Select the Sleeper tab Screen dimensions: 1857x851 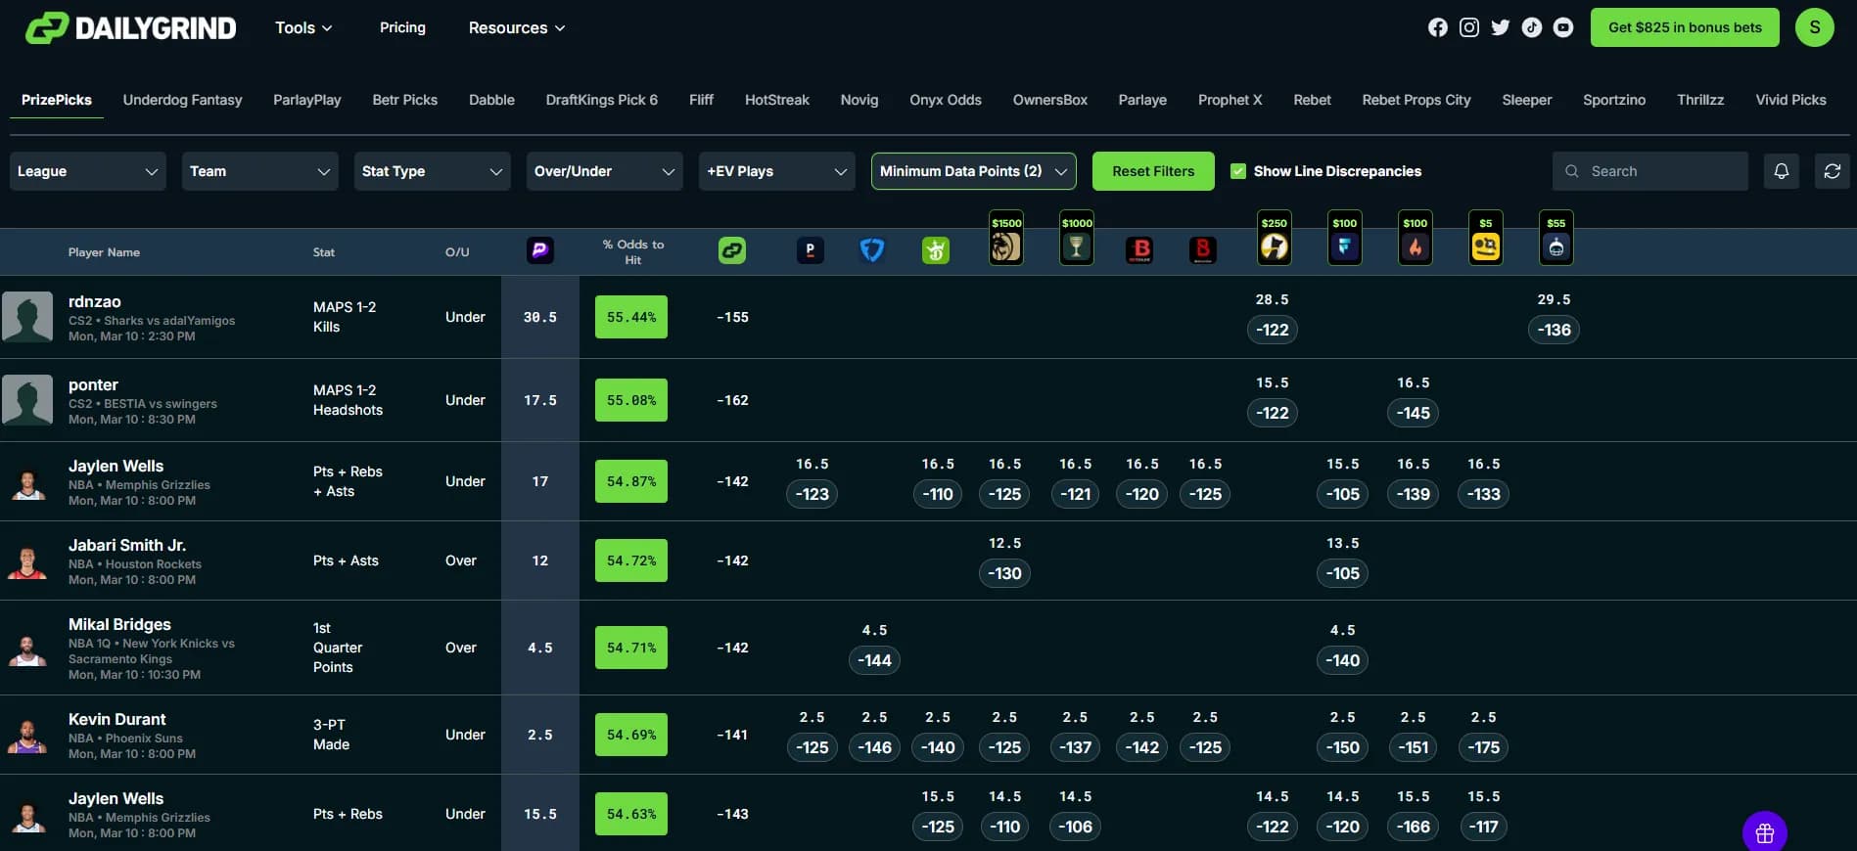(1526, 100)
